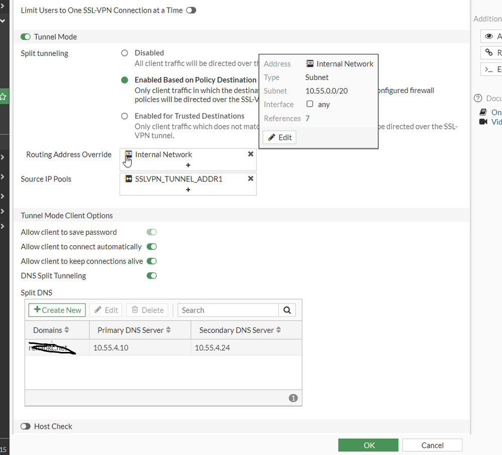Click the Split DNS search magnifier icon
Viewport: 502px width, 455px height.
pyautogui.click(x=287, y=310)
